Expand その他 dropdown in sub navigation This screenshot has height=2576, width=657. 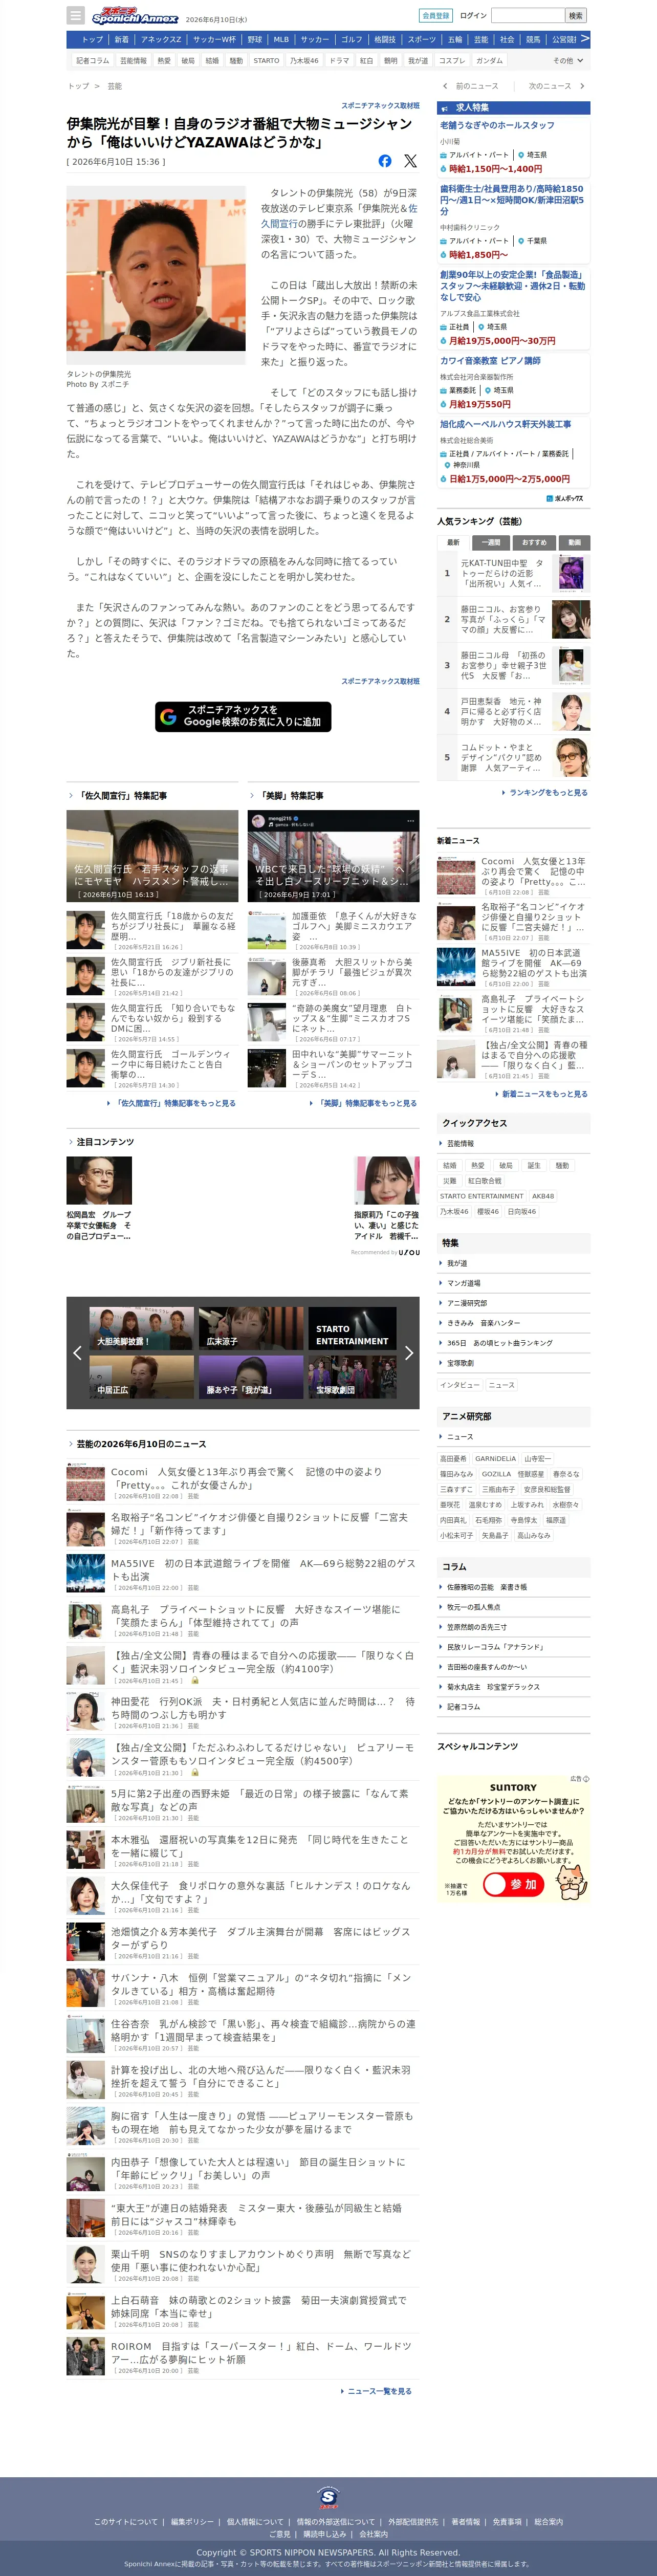[568, 61]
